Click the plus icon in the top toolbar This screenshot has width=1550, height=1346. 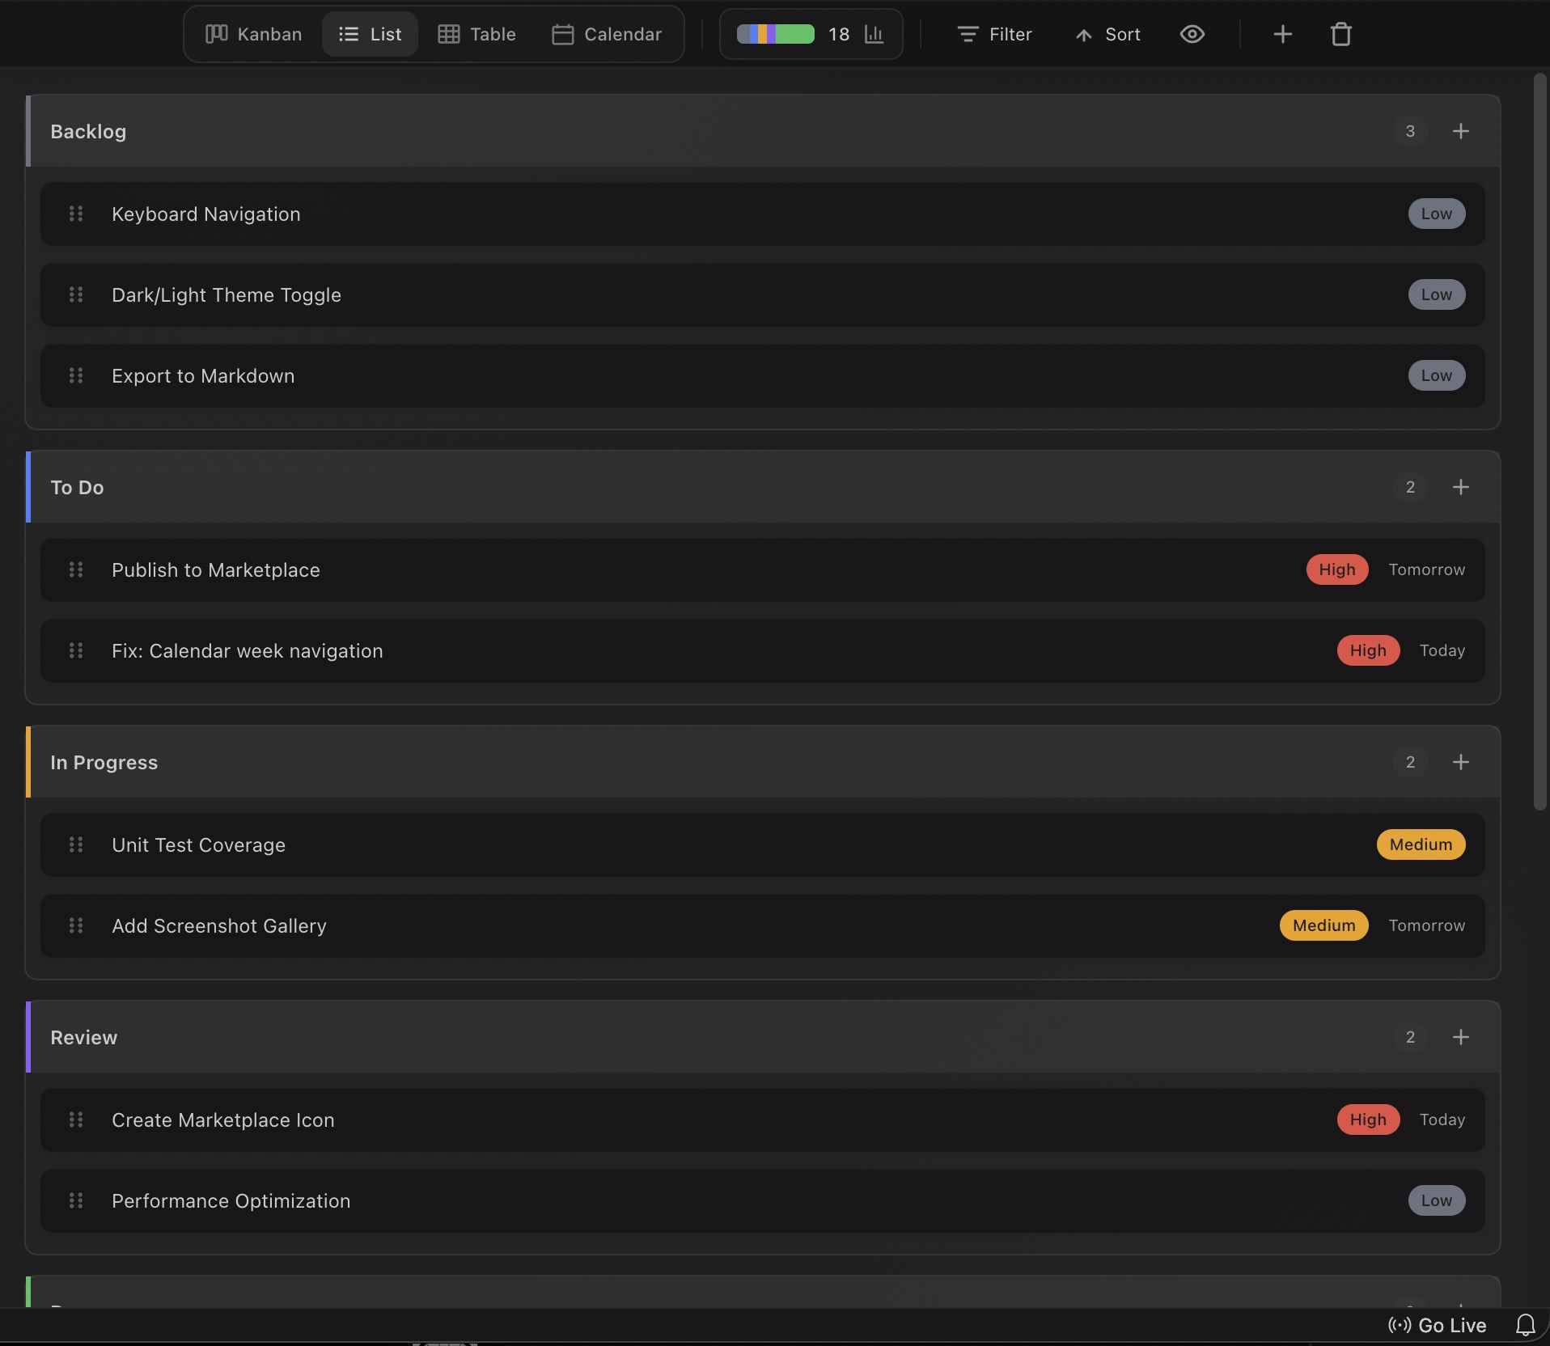click(1281, 34)
